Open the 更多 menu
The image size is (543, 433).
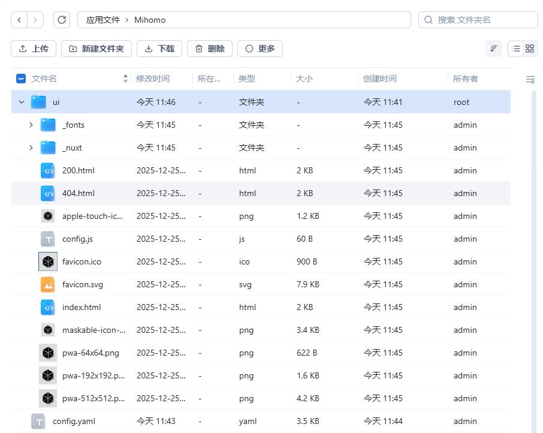point(260,49)
